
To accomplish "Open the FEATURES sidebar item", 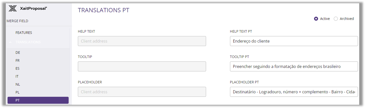I will click(24, 33).
